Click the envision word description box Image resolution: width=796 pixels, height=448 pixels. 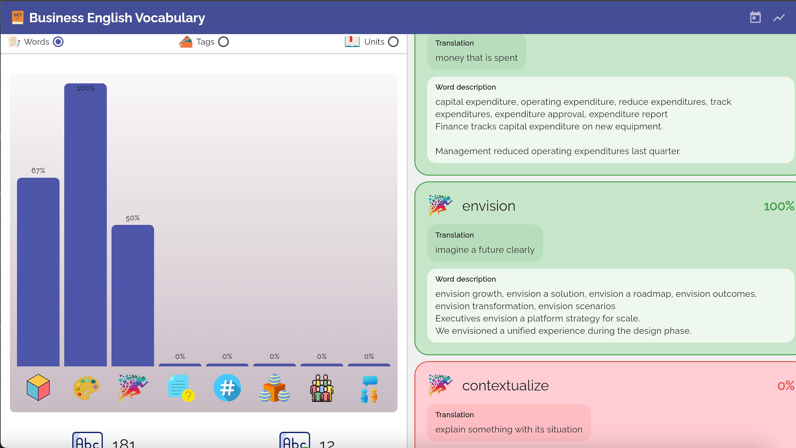coord(611,306)
